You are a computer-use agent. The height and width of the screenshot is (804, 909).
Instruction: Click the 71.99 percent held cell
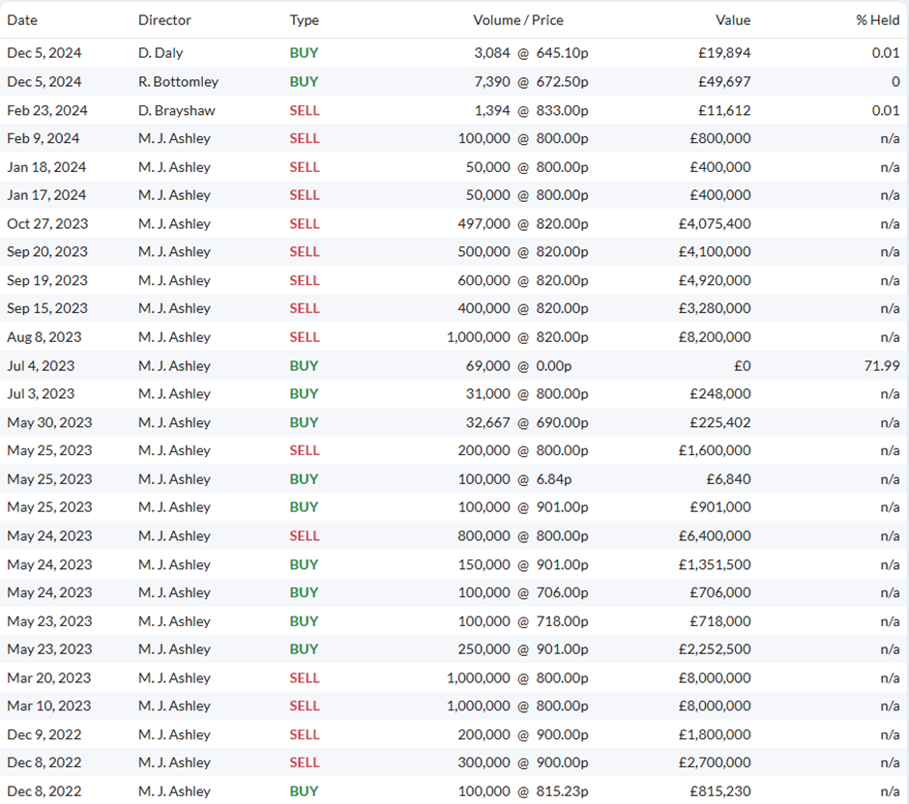pos(882,365)
